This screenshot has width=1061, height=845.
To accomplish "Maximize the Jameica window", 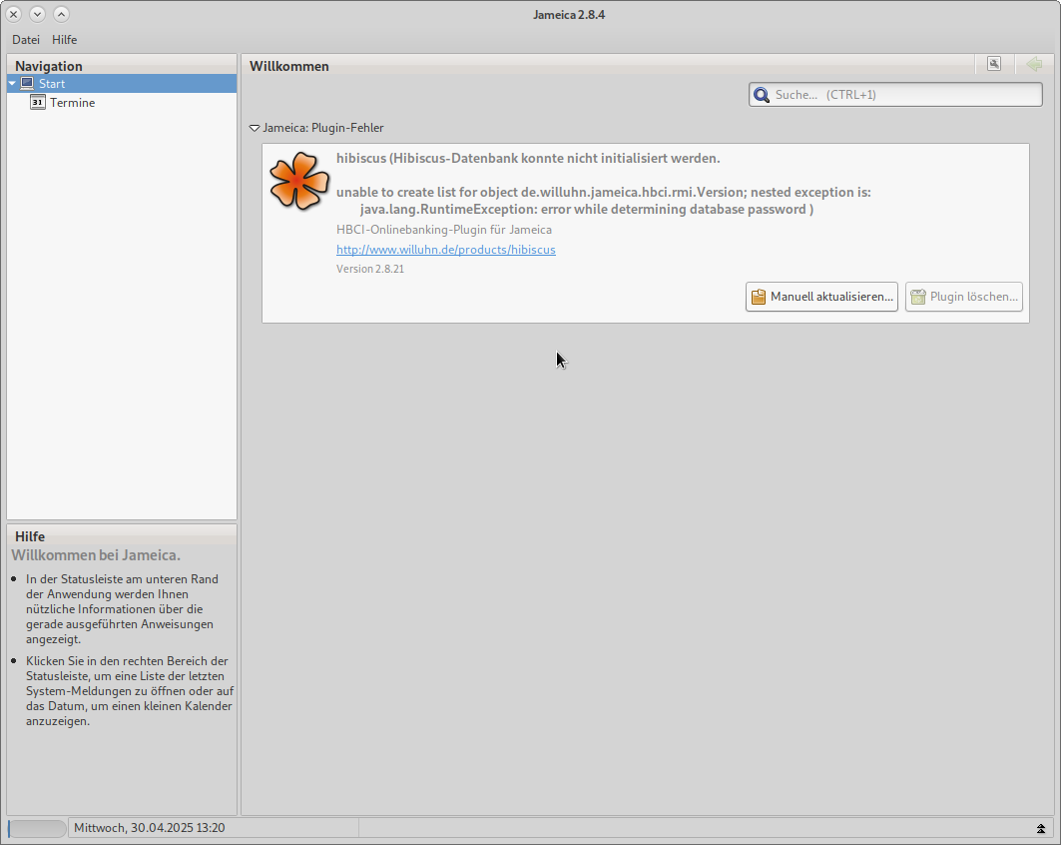I will click(61, 14).
